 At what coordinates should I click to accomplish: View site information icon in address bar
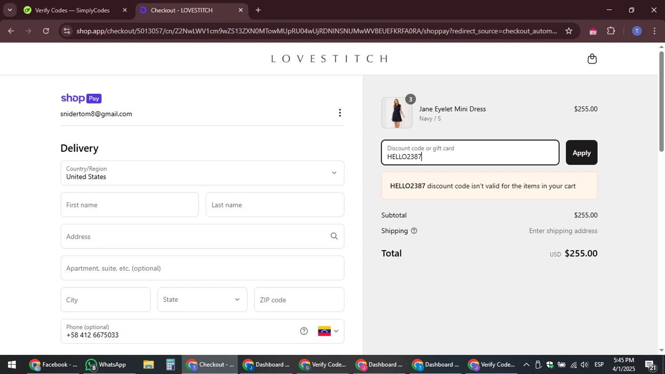(x=67, y=31)
